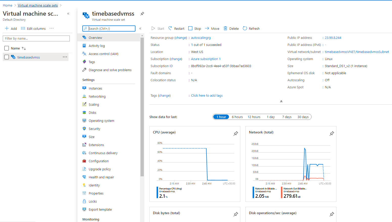Open public IP address 23.99.8.244 link

(x=333, y=38)
